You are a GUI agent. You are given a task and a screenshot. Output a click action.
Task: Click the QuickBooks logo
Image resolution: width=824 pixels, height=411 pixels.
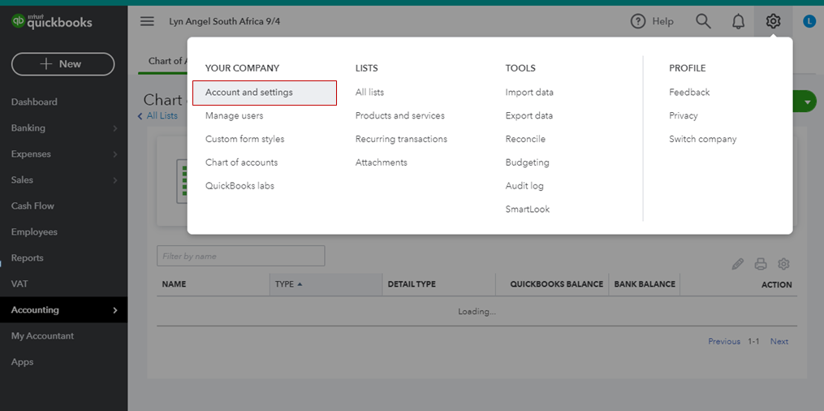click(51, 22)
